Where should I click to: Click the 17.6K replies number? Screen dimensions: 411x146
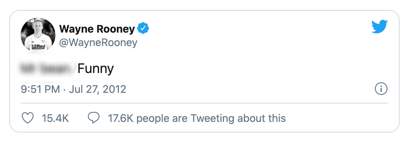click(x=121, y=118)
